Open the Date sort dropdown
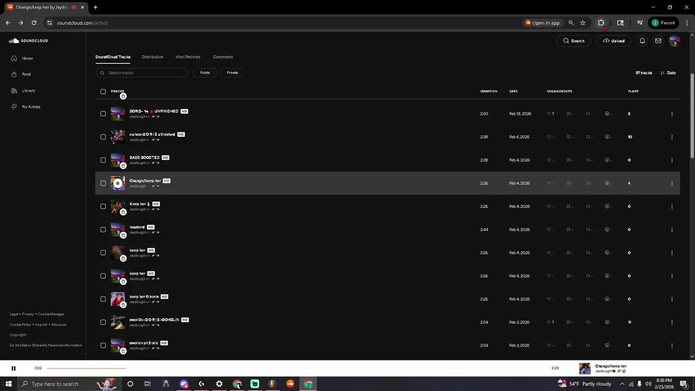The height and width of the screenshot is (391, 695). coord(668,73)
